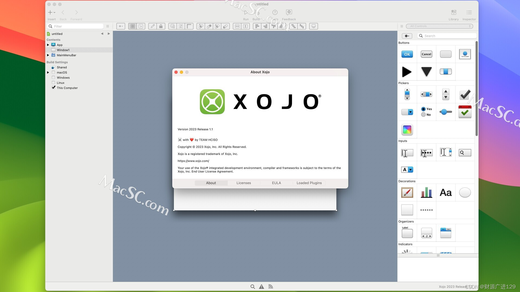
Task: Switch to the About tab
Action: tap(211, 183)
